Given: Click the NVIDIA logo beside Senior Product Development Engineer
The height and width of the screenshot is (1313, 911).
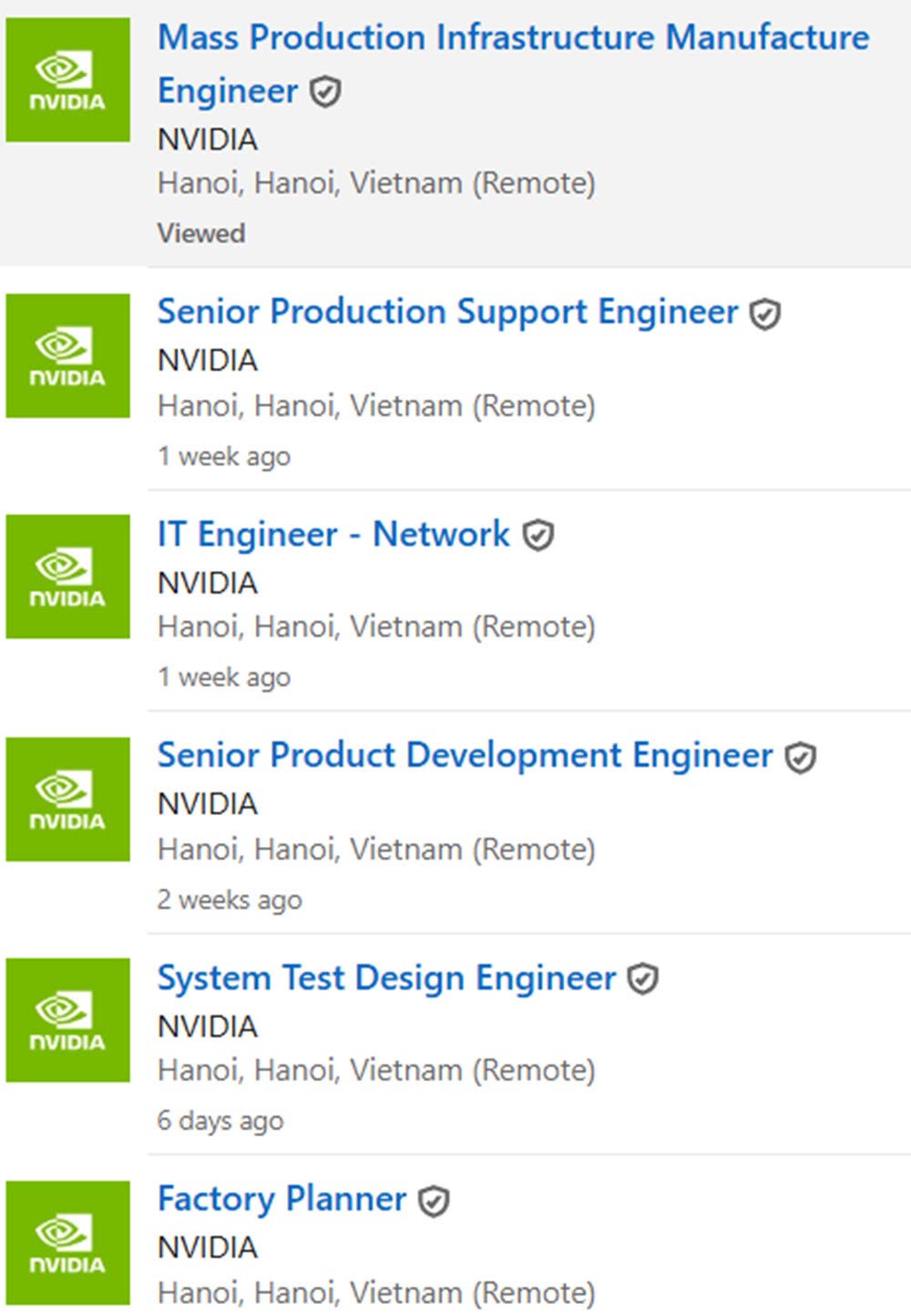Looking at the screenshot, I should coord(67,799).
